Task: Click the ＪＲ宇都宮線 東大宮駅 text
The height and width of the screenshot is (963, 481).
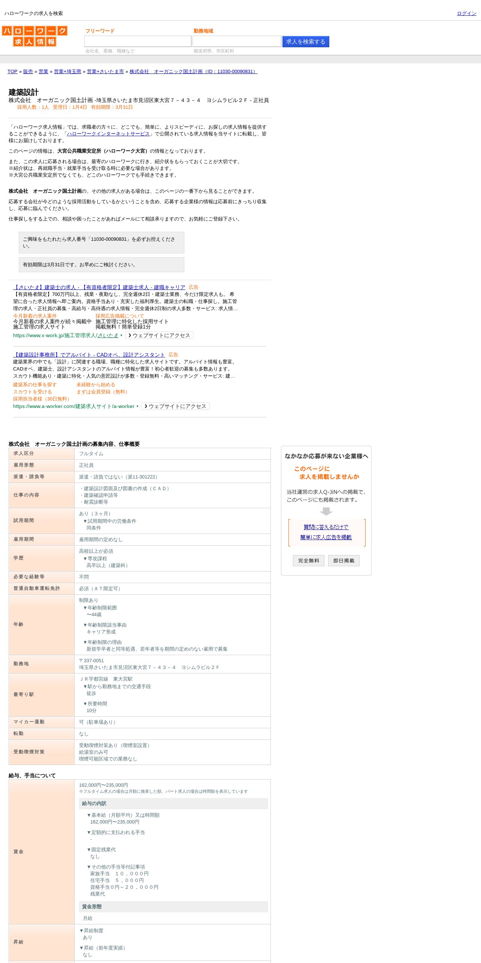Action: (x=106, y=679)
